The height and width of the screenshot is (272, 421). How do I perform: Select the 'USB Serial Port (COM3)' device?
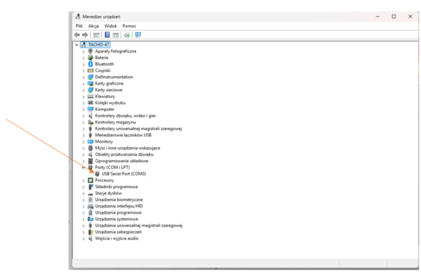(124, 174)
